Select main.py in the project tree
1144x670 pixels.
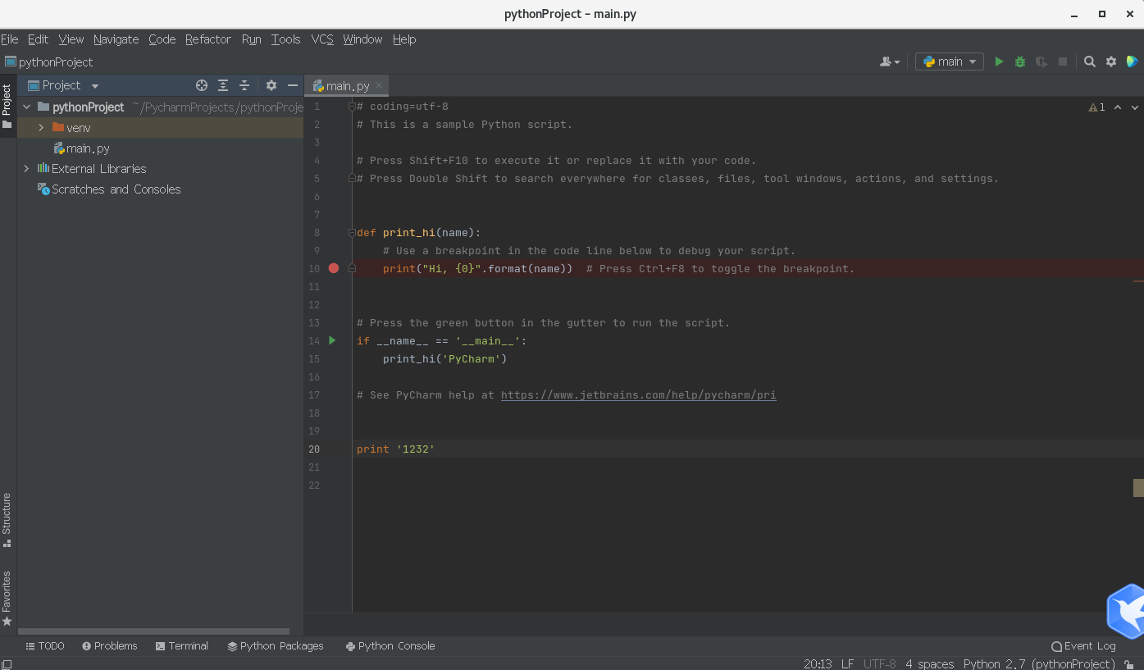82,148
